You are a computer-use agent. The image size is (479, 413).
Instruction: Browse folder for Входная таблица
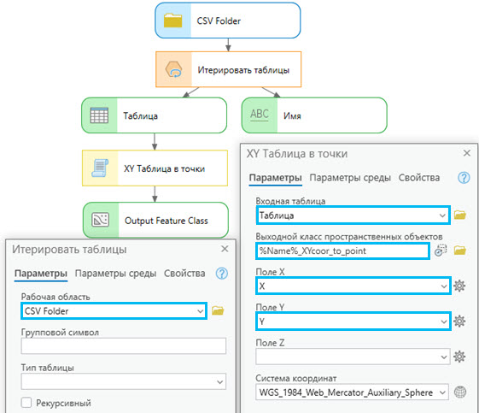pos(459,215)
